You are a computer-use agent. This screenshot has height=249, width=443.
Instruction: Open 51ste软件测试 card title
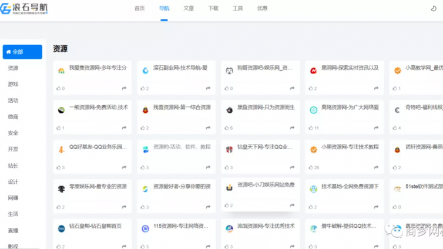click(x=424, y=186)
